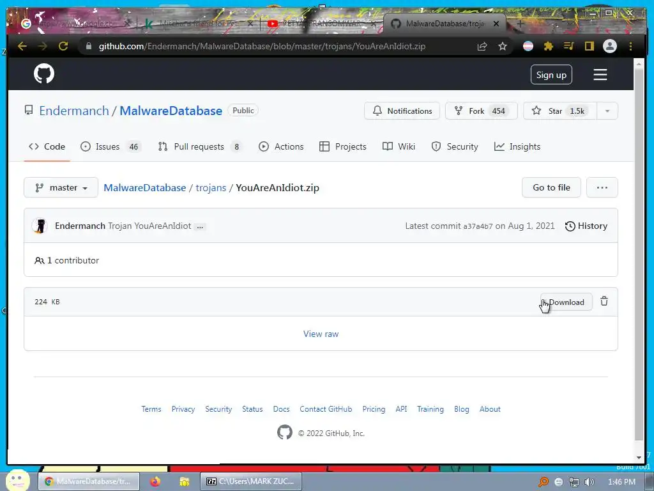Open the Chrome profile avatar

(610, 46)
